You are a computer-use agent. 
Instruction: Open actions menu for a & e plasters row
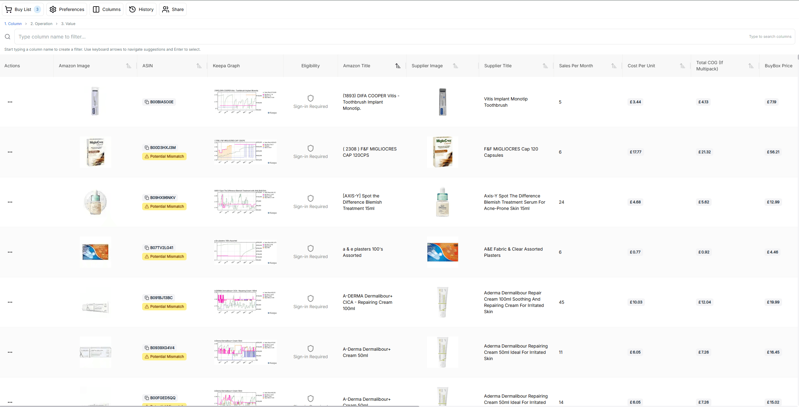tap(10, 252)
